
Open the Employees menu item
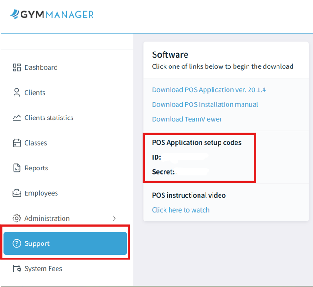[41, 193]
